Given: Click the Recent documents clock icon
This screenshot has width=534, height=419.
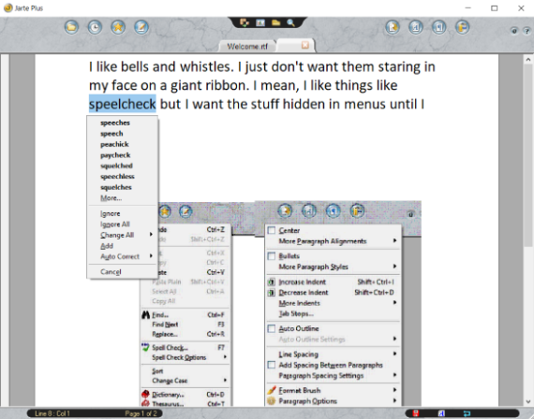Looking at the screenshot, I should coord(95,27).
